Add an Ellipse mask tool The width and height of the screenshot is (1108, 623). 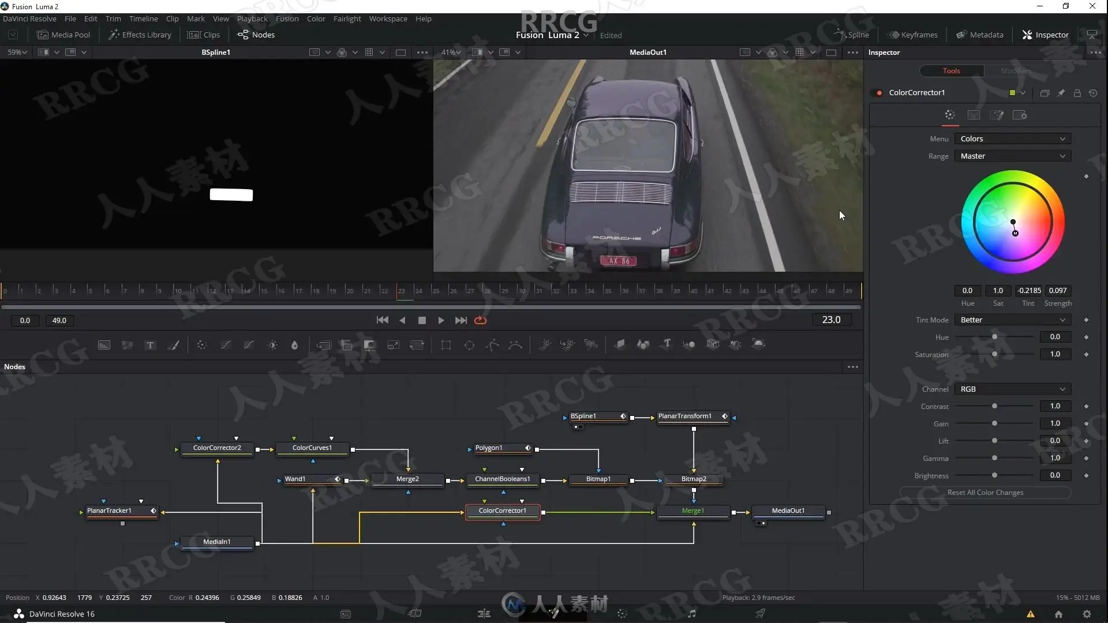point(469,345)
